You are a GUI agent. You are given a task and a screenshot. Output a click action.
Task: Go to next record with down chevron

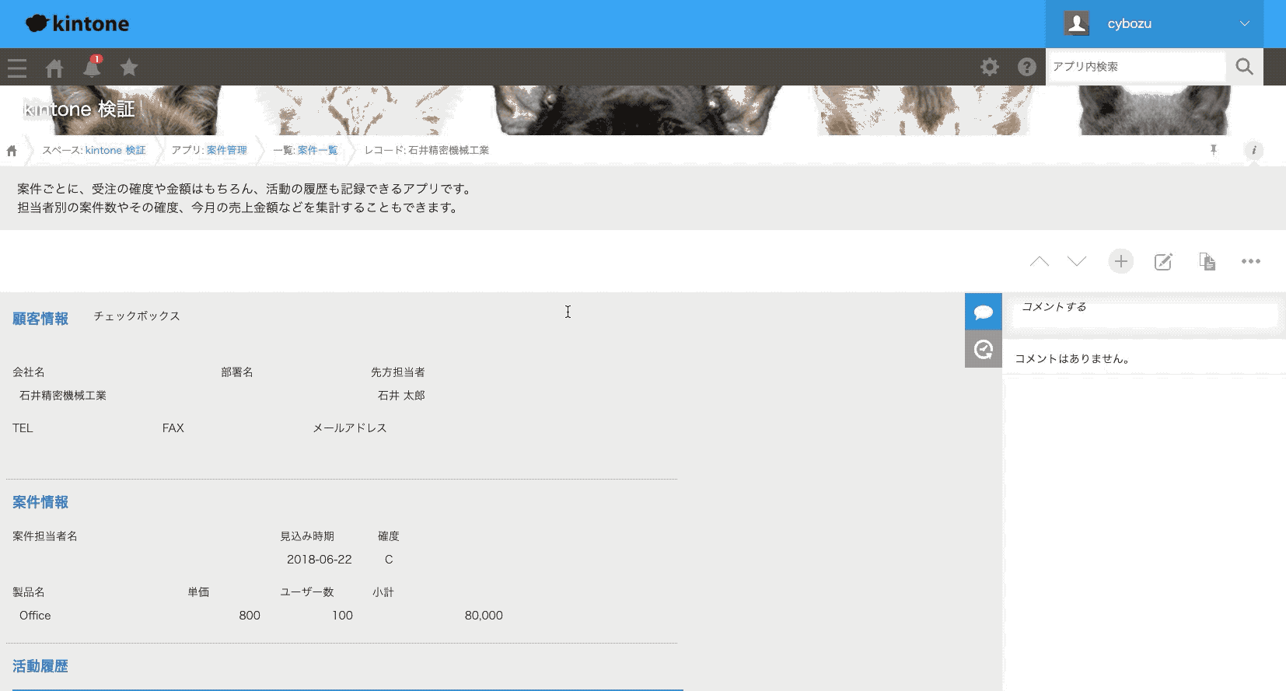(1077, 262)
